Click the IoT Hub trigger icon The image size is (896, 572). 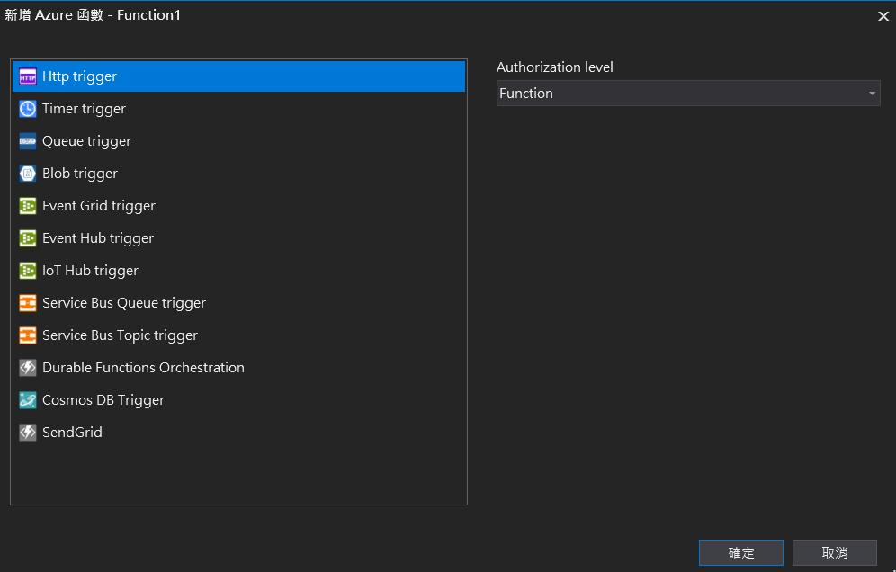pyautogui.click(x=27, y=271)
